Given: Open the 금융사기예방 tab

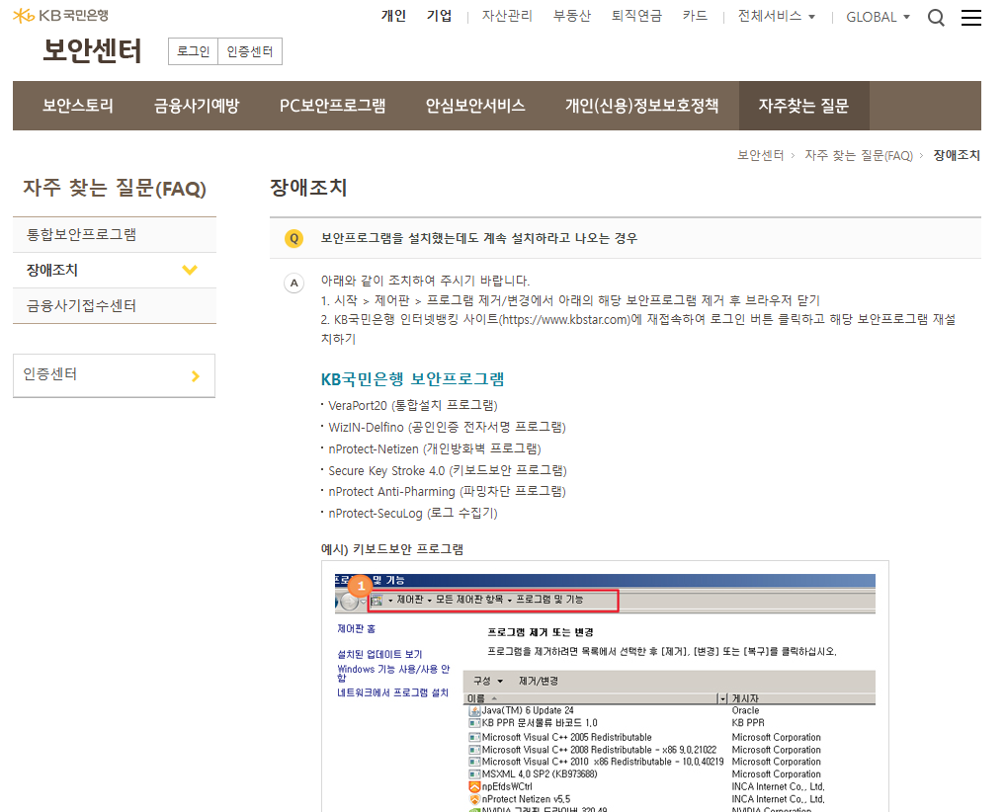Looking at the screenshot, I should [197, 106].
